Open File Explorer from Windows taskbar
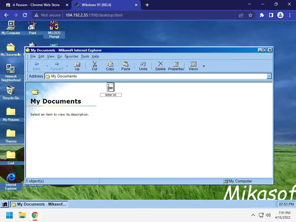296x222 pixels. [22, 215]
